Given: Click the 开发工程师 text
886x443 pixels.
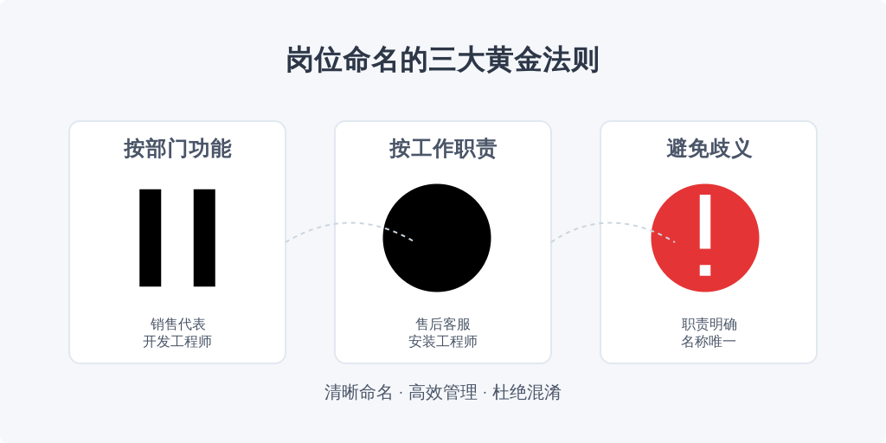Looking at the screenshot, I should click(177, 341).
